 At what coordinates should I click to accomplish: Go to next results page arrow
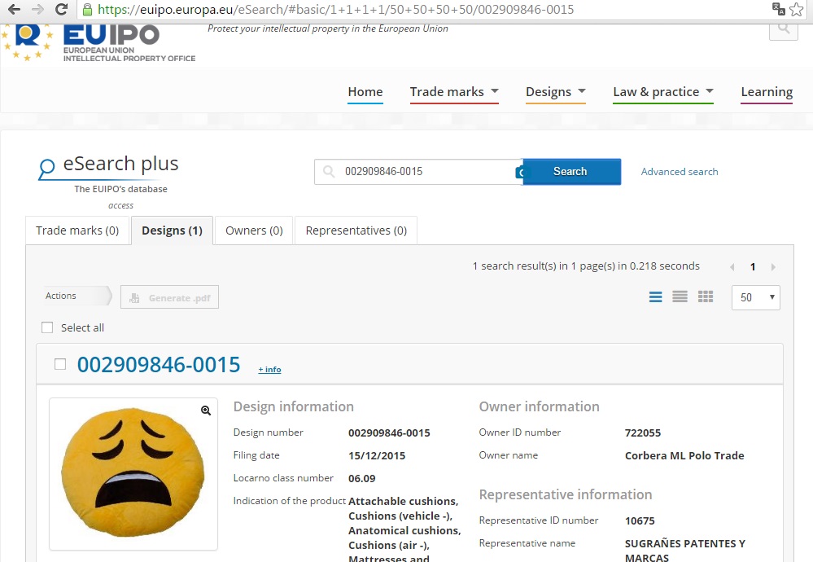pos(773,267)
